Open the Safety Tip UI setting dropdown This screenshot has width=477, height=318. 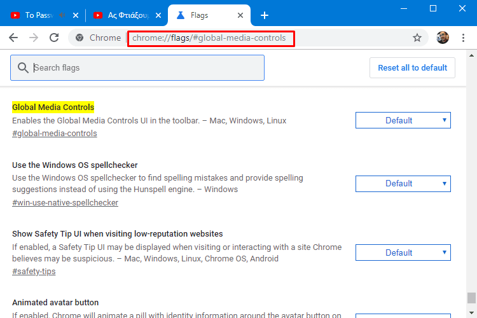[403, 252]
